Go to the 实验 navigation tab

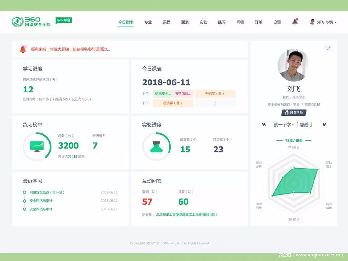click(203, 22)
